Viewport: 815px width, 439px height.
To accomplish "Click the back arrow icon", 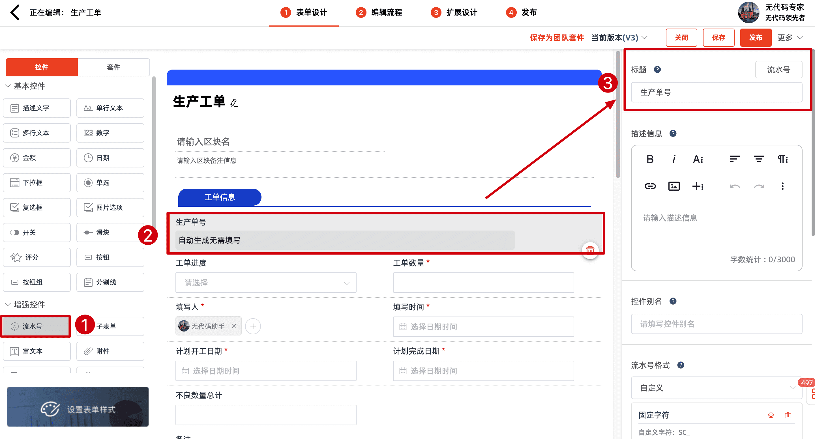I will point(15,13).
